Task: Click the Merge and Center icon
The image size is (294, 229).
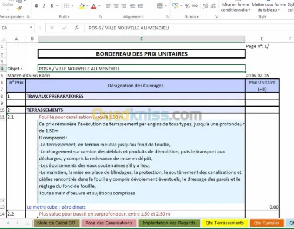Action: click(160, 6)
